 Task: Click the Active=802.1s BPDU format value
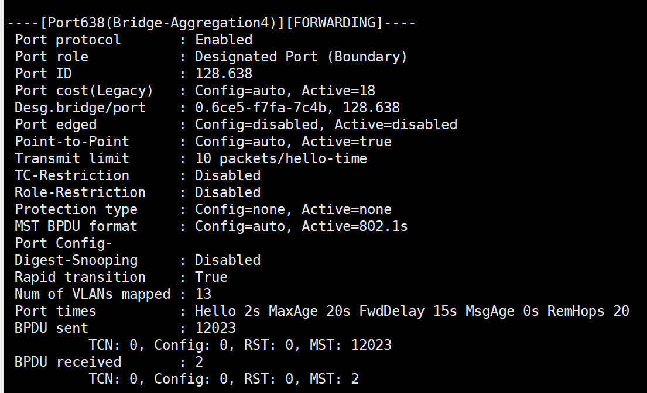click(x=355, y=226)
